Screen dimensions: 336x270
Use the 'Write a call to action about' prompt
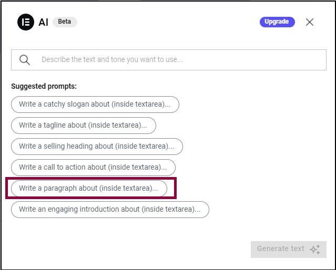(x=93, y=167)
